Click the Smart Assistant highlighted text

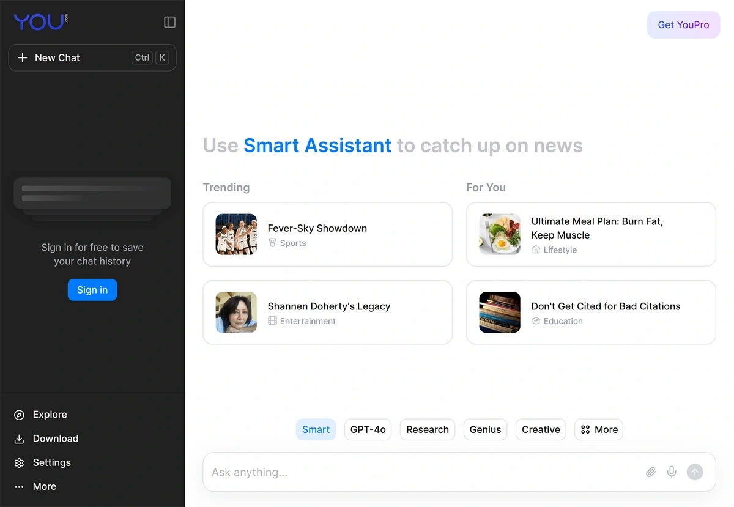pyautogui.click(x=317, y=146)
